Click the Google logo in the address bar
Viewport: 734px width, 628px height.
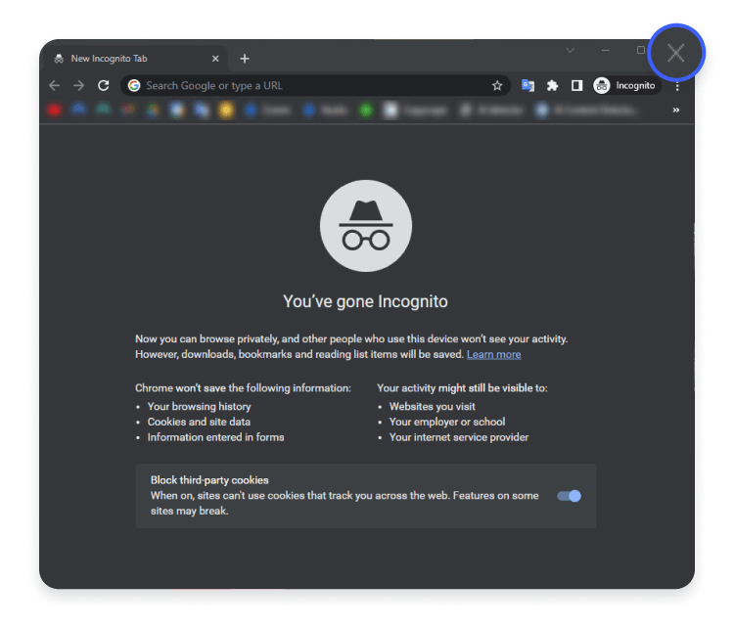[x=134, y=86]
